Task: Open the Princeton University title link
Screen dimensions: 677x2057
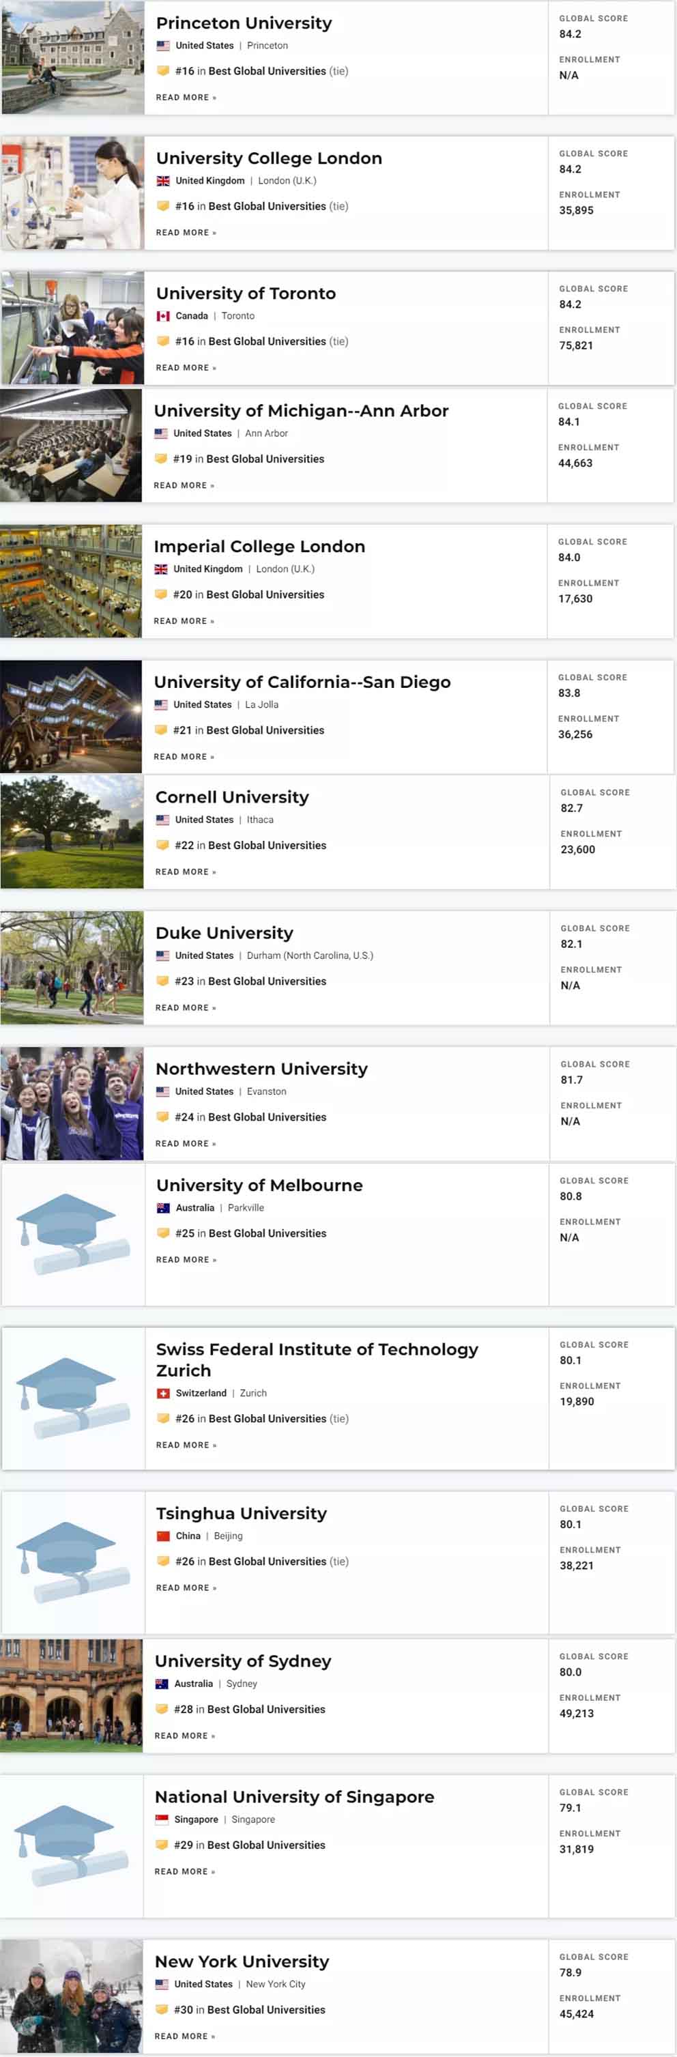Action: coord(244,23)
